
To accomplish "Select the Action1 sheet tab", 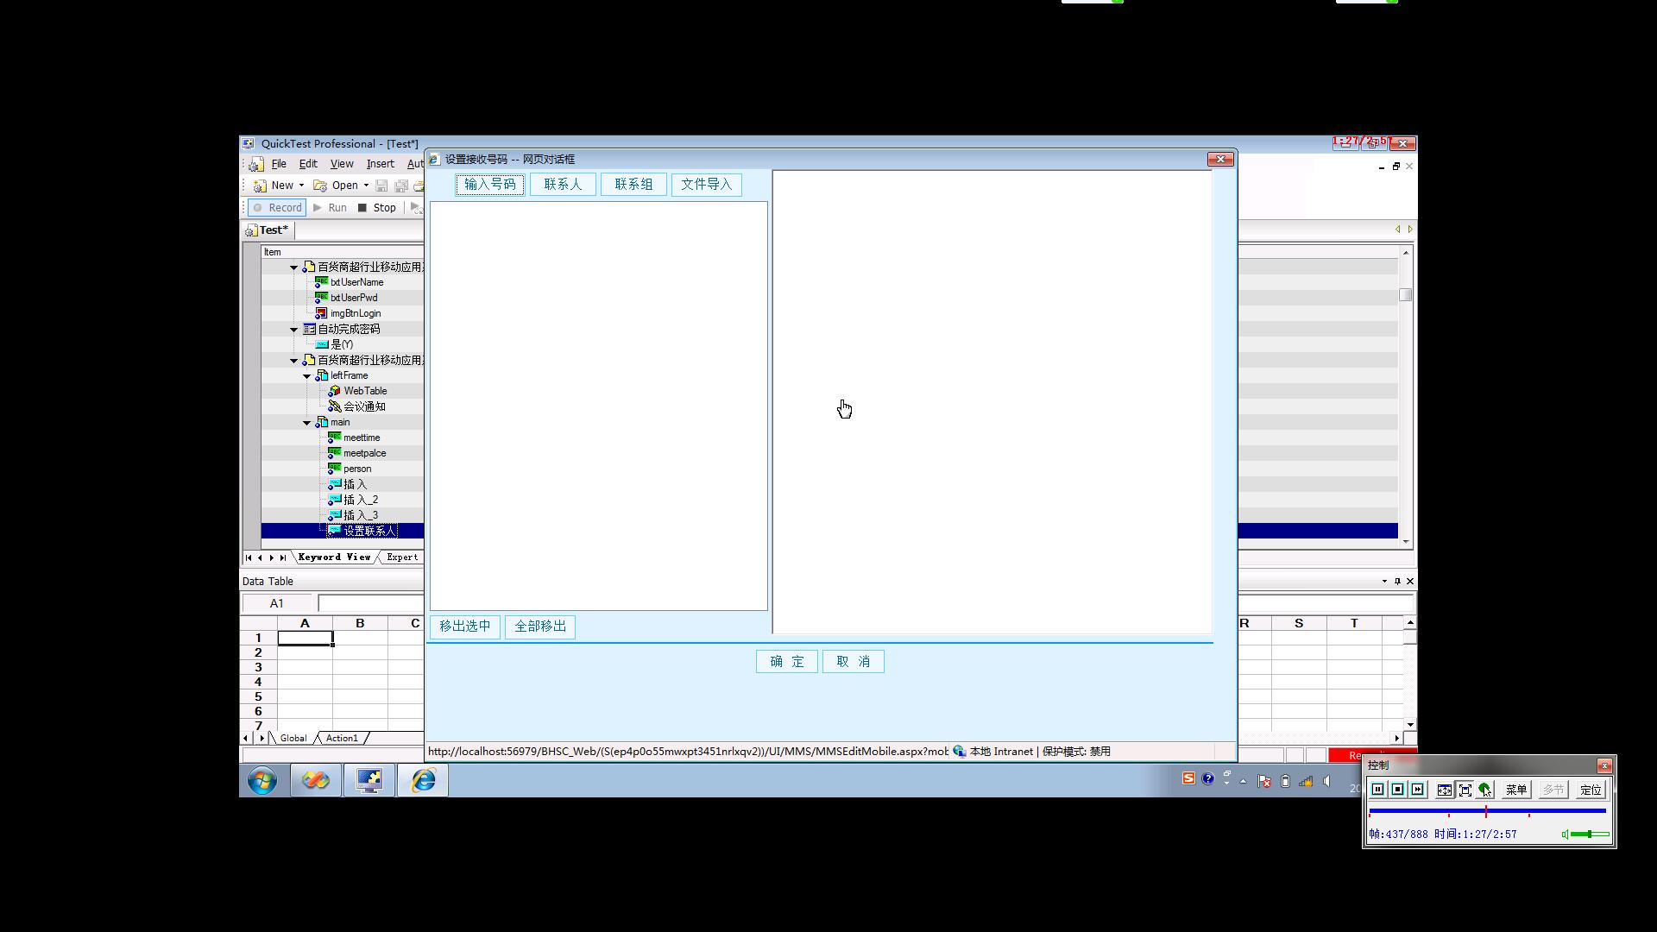I will [341, 739].
